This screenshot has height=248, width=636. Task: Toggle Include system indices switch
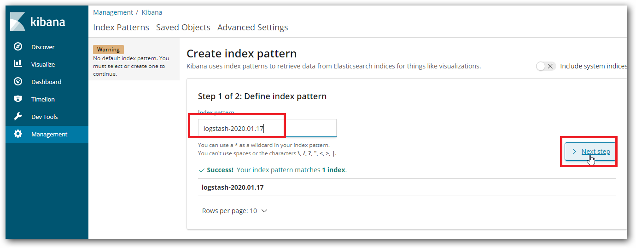pos(546,66)
